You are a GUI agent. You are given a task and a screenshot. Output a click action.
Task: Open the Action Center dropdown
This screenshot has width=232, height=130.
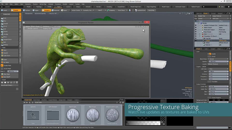[x=77, y=10]
